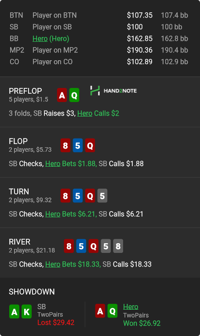The height and width of the screenshot is (336, 200).
Task: Select the green Queen card in preflop
Action: coord(74,95)
